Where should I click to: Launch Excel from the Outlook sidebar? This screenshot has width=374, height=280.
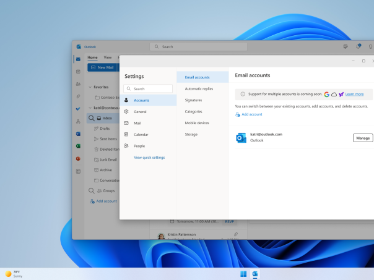click(78, 146)
